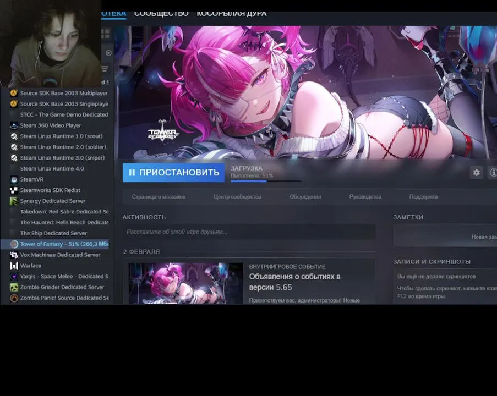Screen dimensions: 497x396
Task: Click Steam Linux Runtime 1.0 (scout) icon
Action: click(x=14, y=136)
